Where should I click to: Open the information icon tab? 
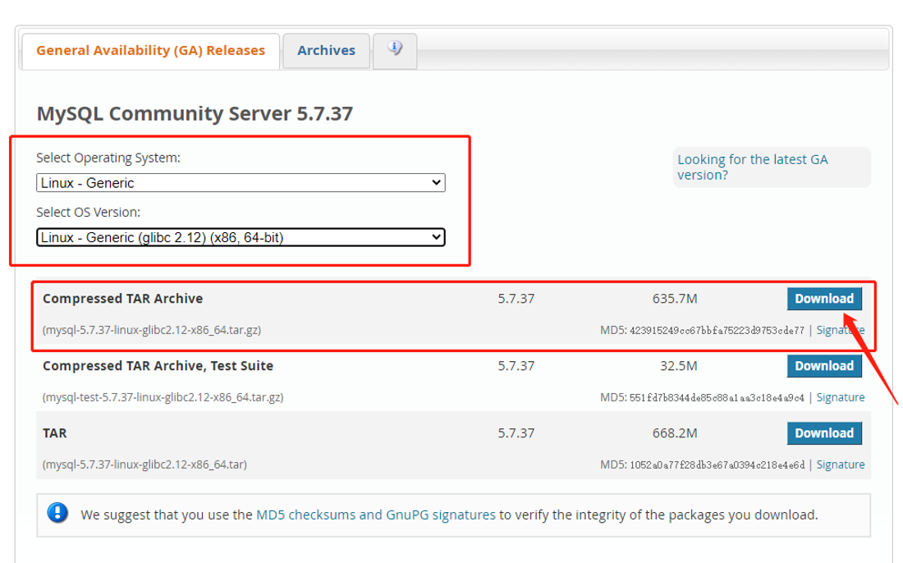[395, 51]
